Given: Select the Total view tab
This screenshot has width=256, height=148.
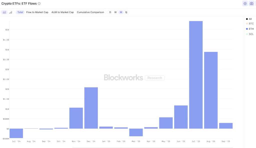Looking at the screenshot, I should [x=20, y=12].
